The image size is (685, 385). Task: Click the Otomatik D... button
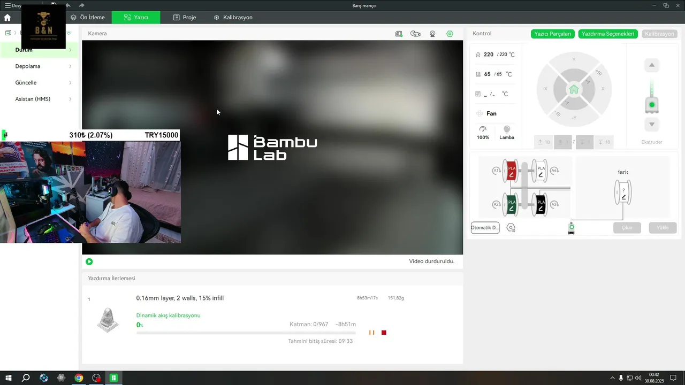click(x=485, y=228)
